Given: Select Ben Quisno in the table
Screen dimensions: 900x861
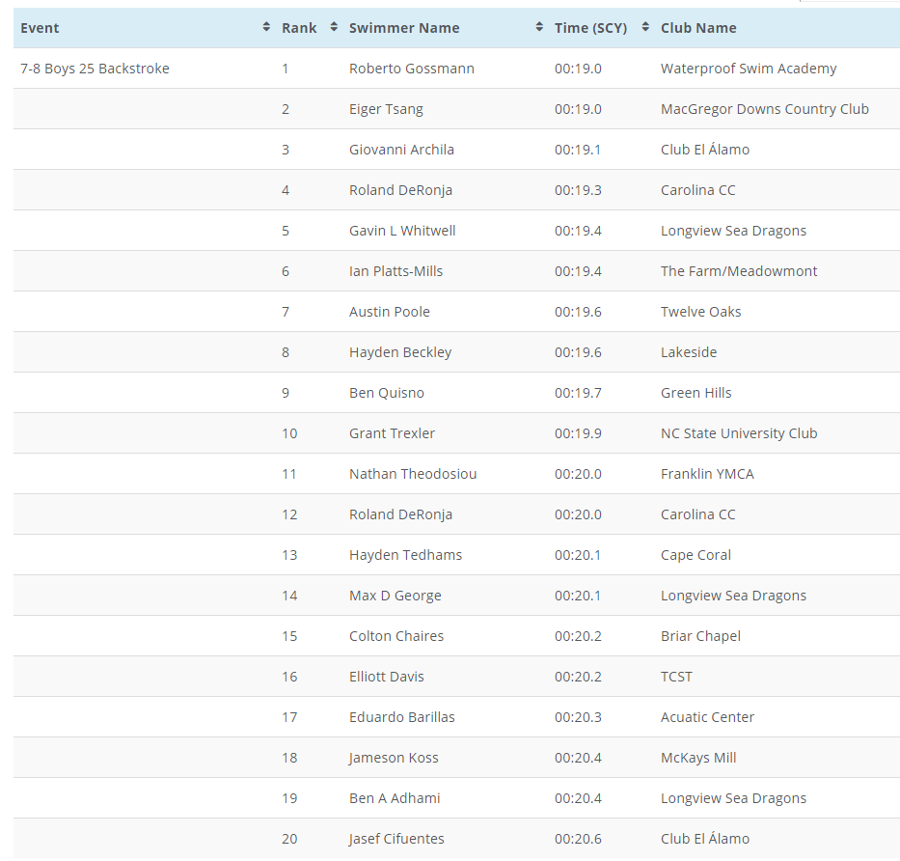Looking at the screenshot, I should click(386, 393).
